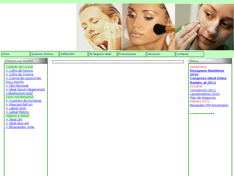Open Crema de Liposomas link

point(23,78)
